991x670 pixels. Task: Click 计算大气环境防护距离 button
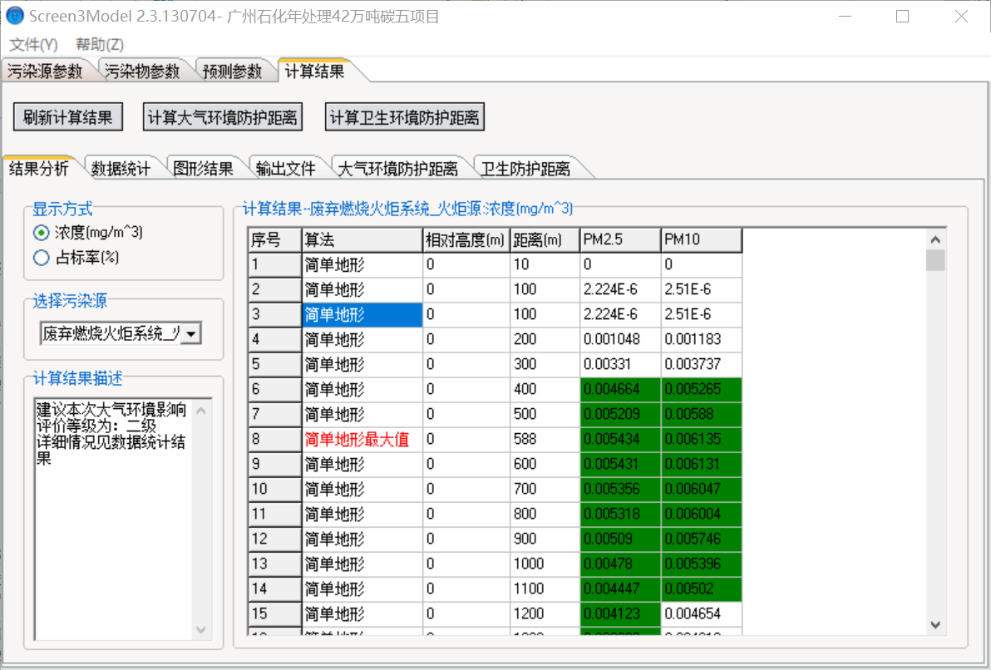click(x=223, y=117)
